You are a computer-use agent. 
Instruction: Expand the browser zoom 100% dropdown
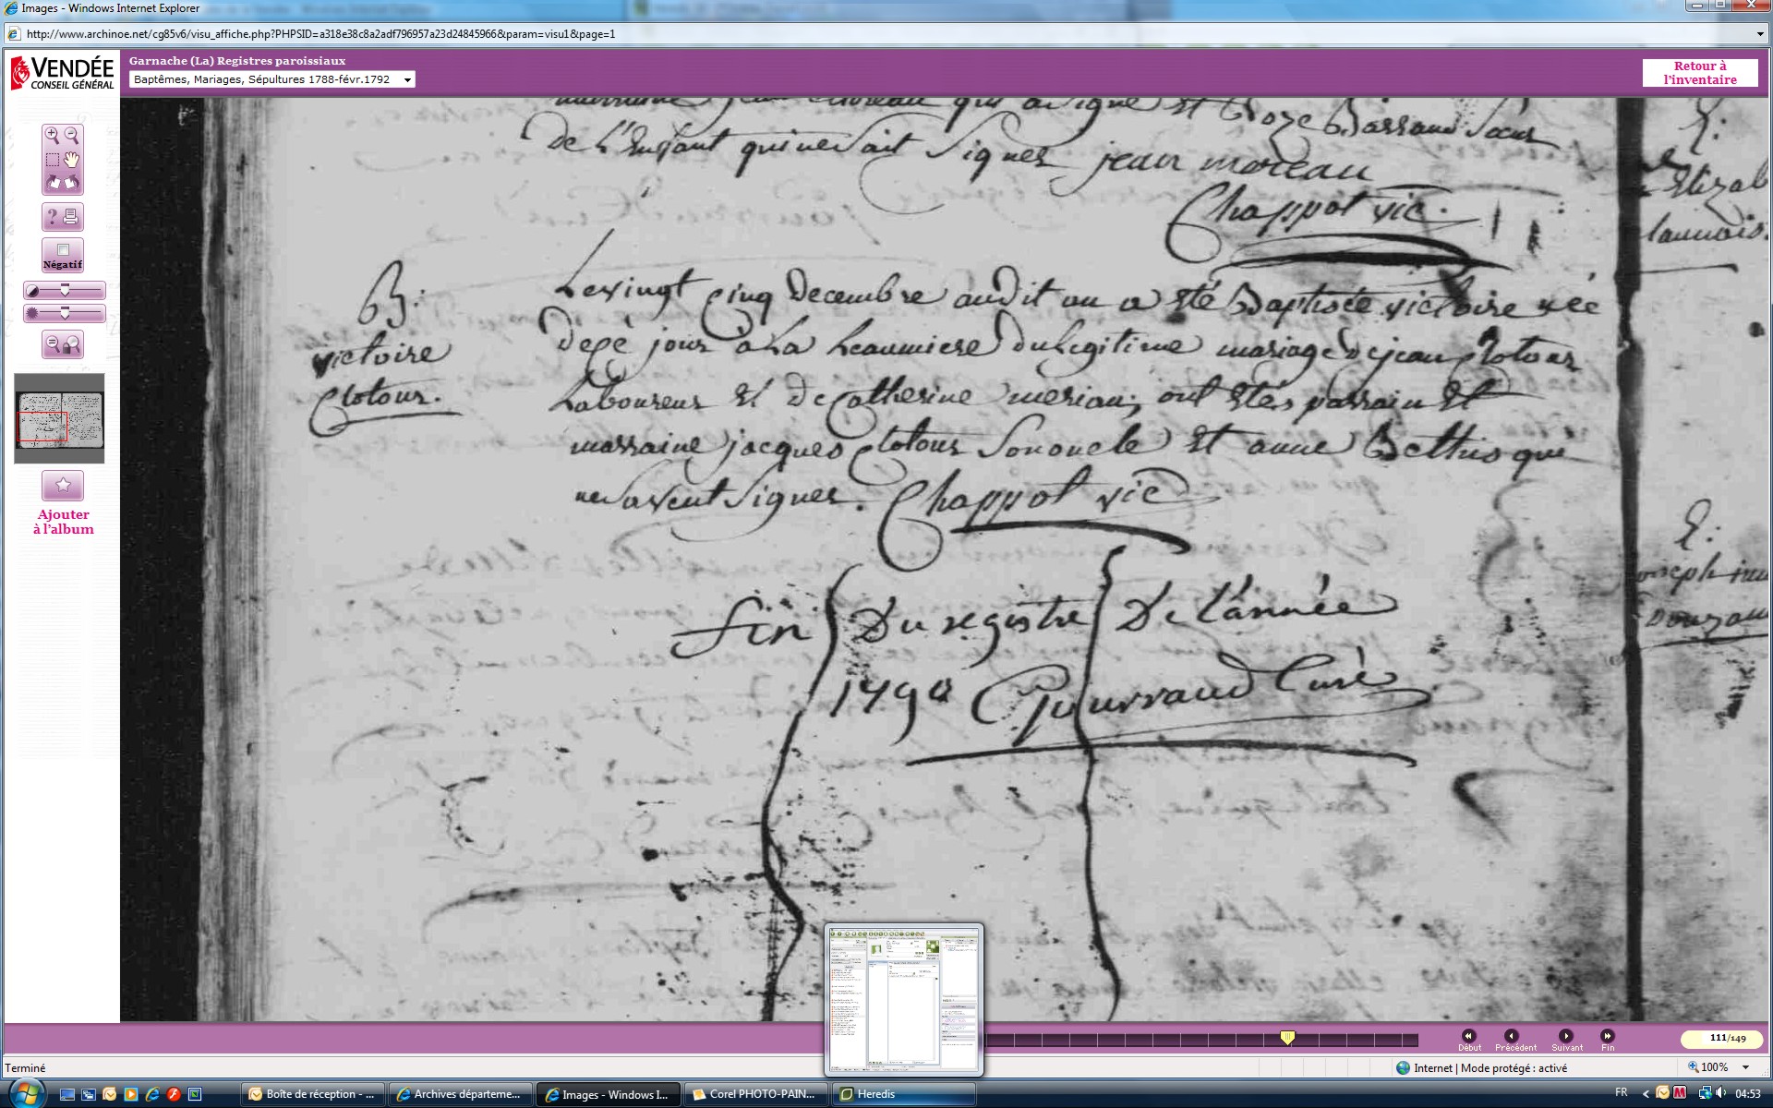tap(1745, 1067)
